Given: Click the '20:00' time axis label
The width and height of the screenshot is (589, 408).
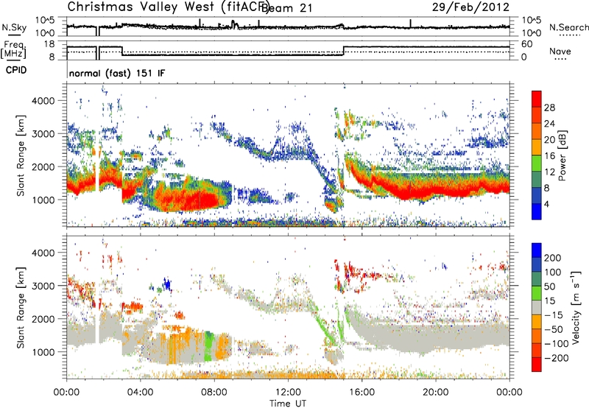Looking at the screenshot, I should click(x=435, y=393).
